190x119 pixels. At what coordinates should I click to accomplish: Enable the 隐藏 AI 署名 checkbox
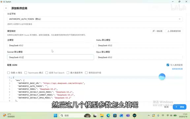click(9, 73)
